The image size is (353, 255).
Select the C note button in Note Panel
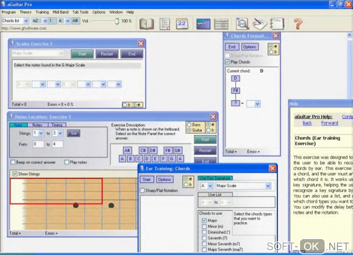[139, 159]
